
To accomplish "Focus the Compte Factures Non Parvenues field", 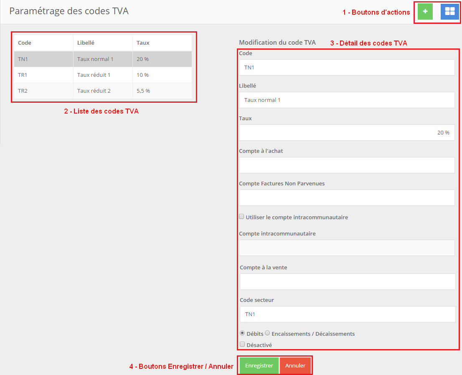I will point(347,198).
